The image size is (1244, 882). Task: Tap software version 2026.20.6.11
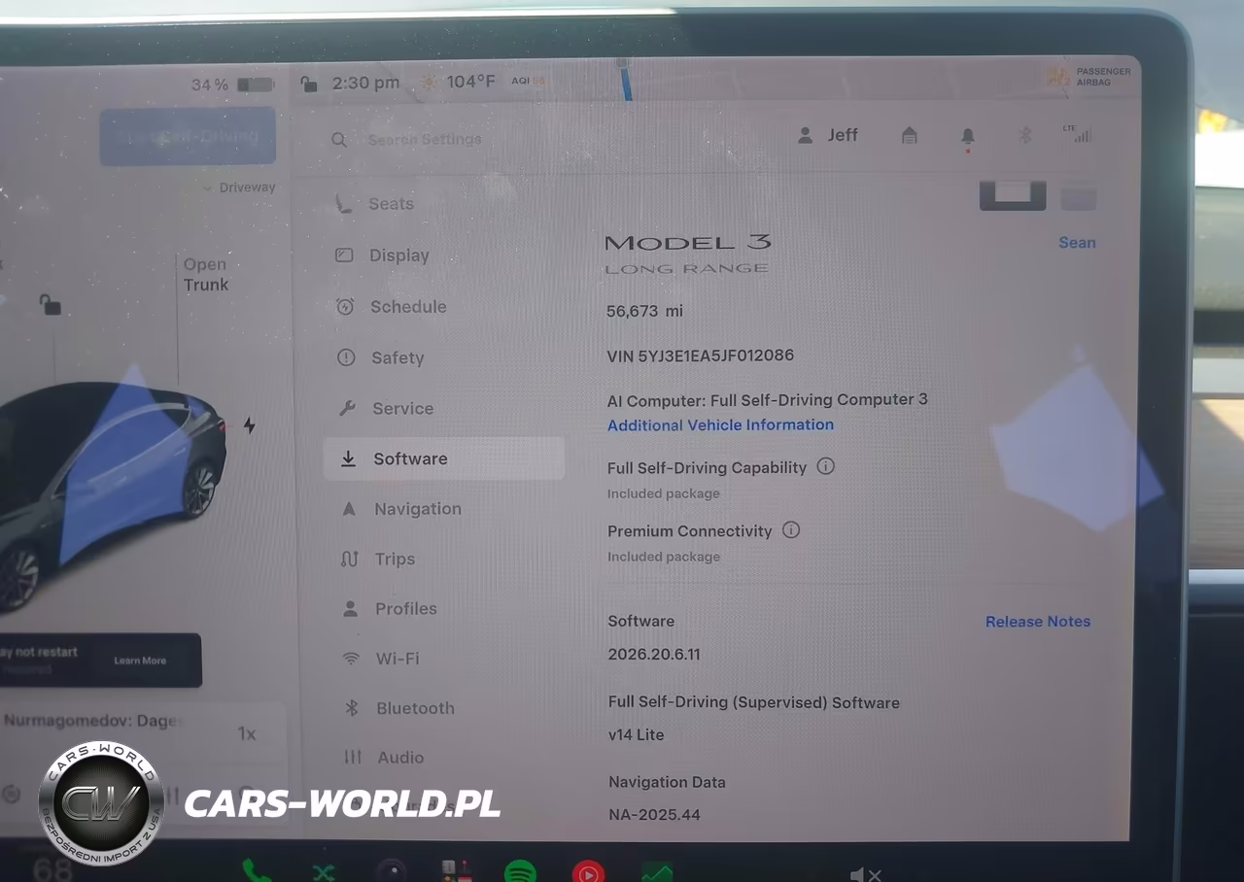click(654, 654)
